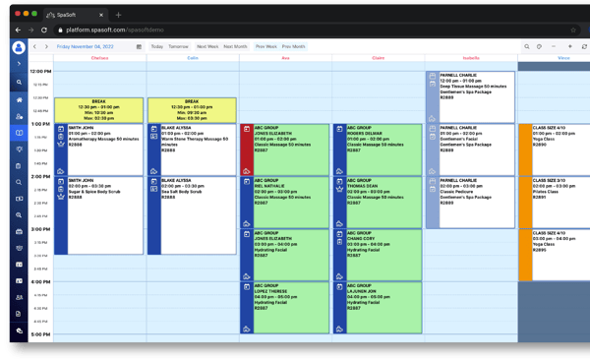Viewport: 590px width, 359px height.
Task: Open the calendar date picker icon
Action: pyautogui.click(x=139, y=46)
